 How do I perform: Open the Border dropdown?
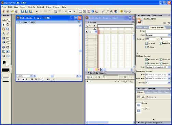coord(169,83)
